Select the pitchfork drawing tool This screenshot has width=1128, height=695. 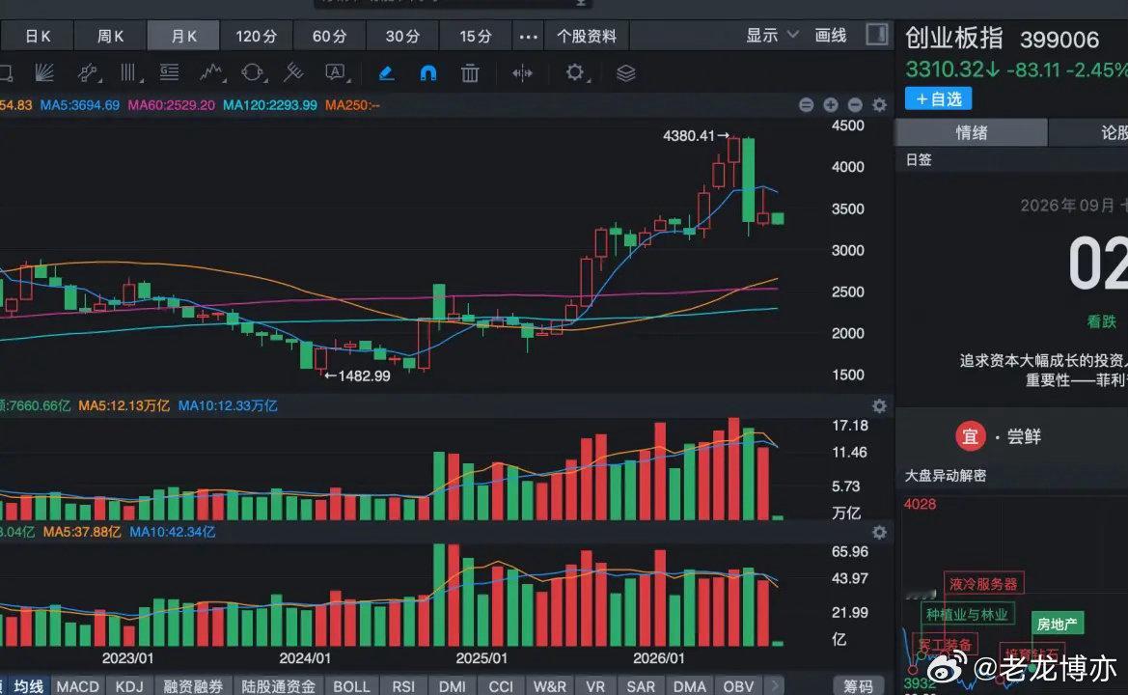click(x=293, y=72)
